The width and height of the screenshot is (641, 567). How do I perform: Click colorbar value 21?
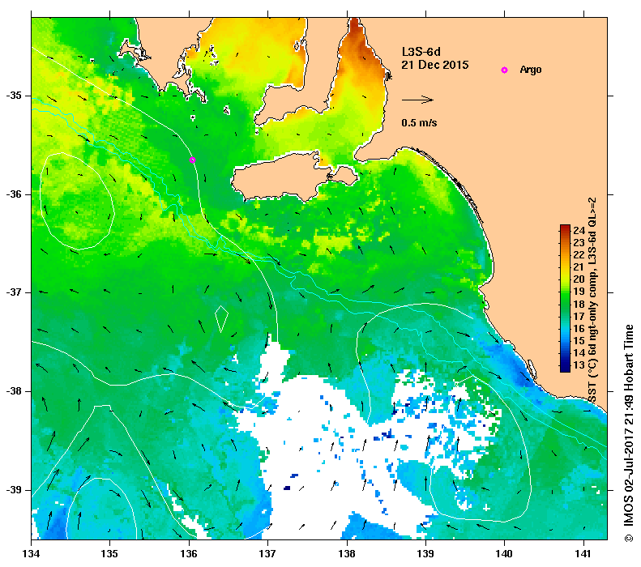(579, 266)
